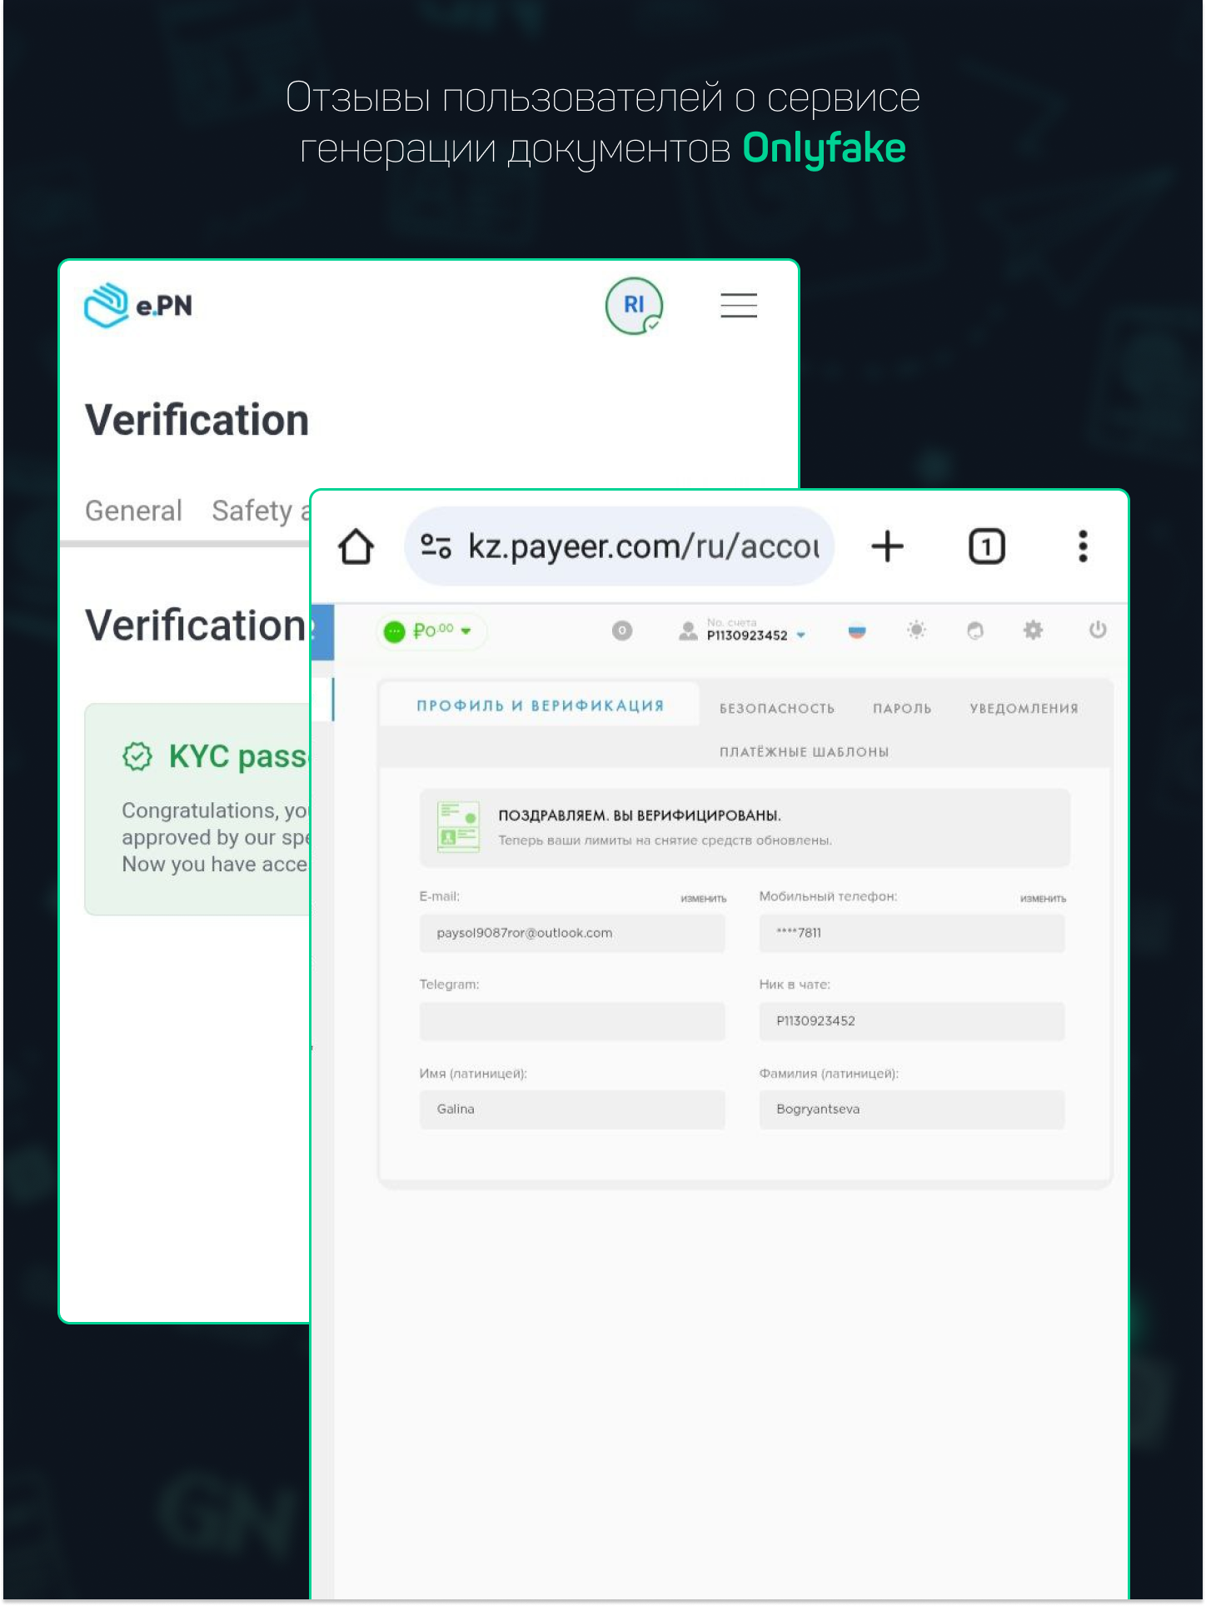Log out using the power icon
The height and width of the screenshot is (1606, 1206).
tap(1097, 631)
